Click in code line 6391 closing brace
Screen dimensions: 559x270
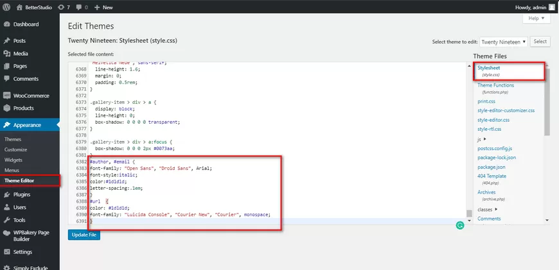(91, 221)
